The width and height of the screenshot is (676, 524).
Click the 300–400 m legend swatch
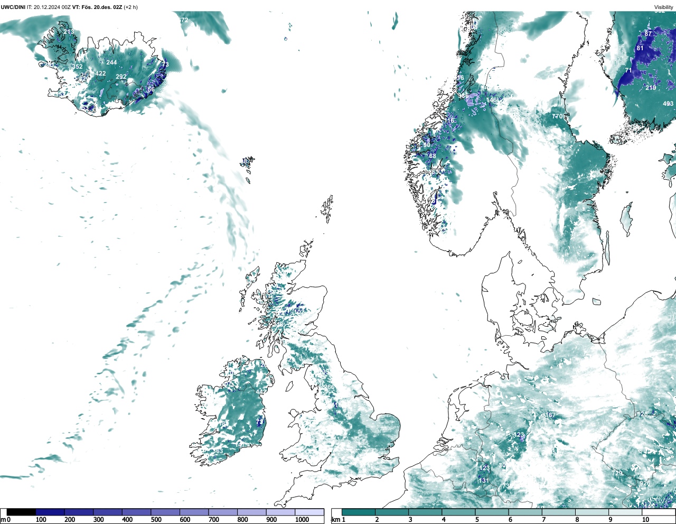[108, 512]
